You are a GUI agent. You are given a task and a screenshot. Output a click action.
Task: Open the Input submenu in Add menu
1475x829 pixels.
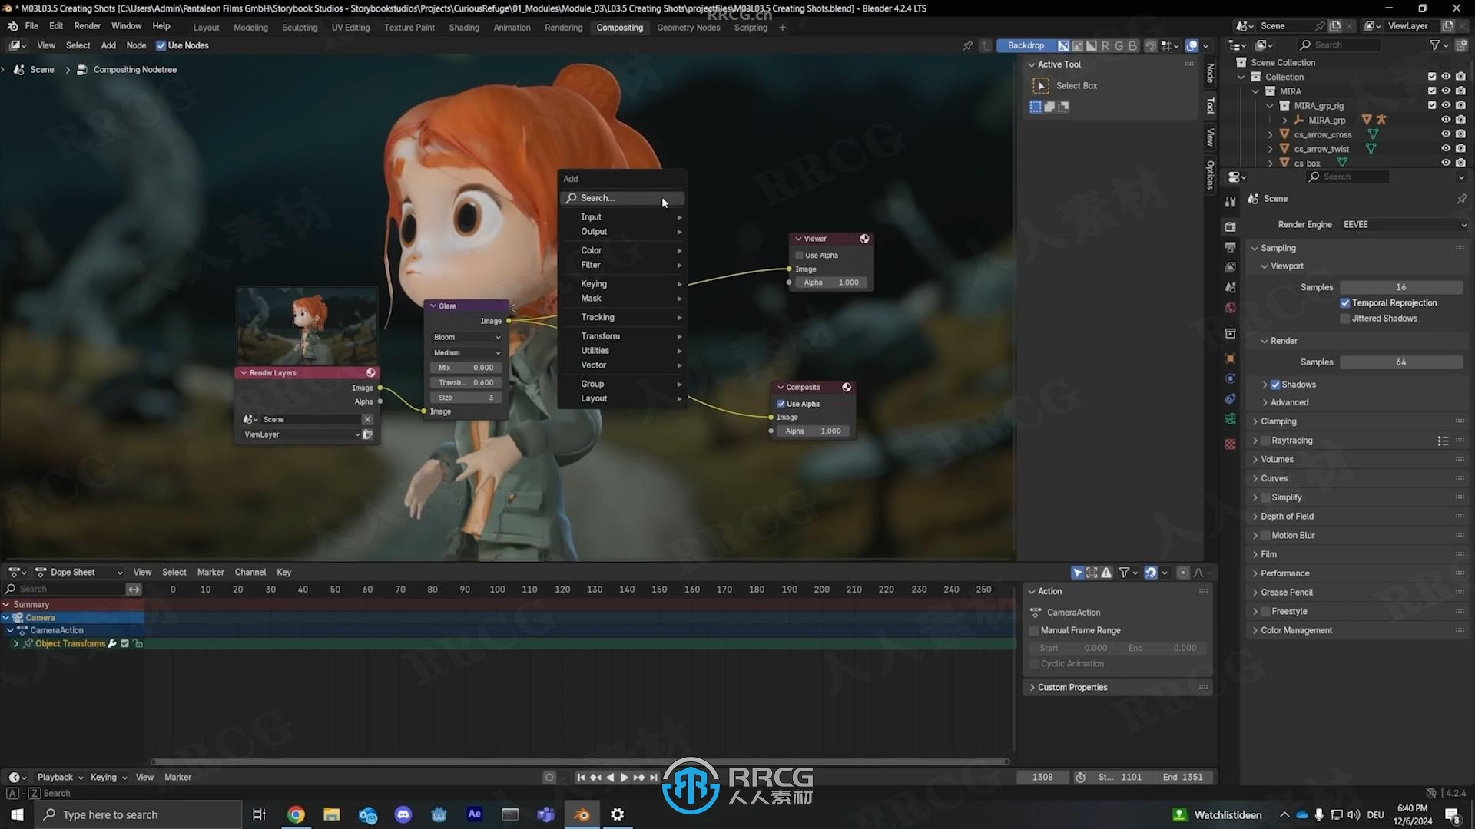point(622,217)
